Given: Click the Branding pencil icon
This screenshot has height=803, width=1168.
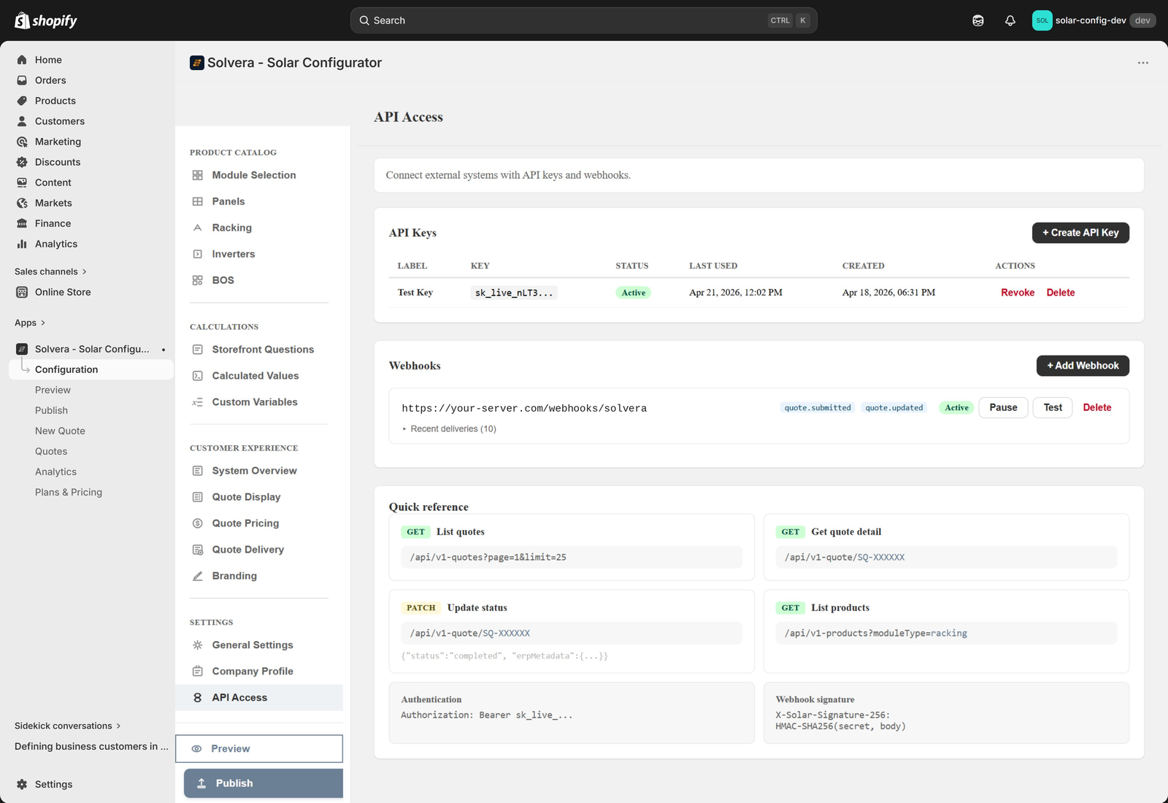Looking at the screenshot, I should 197,576.
